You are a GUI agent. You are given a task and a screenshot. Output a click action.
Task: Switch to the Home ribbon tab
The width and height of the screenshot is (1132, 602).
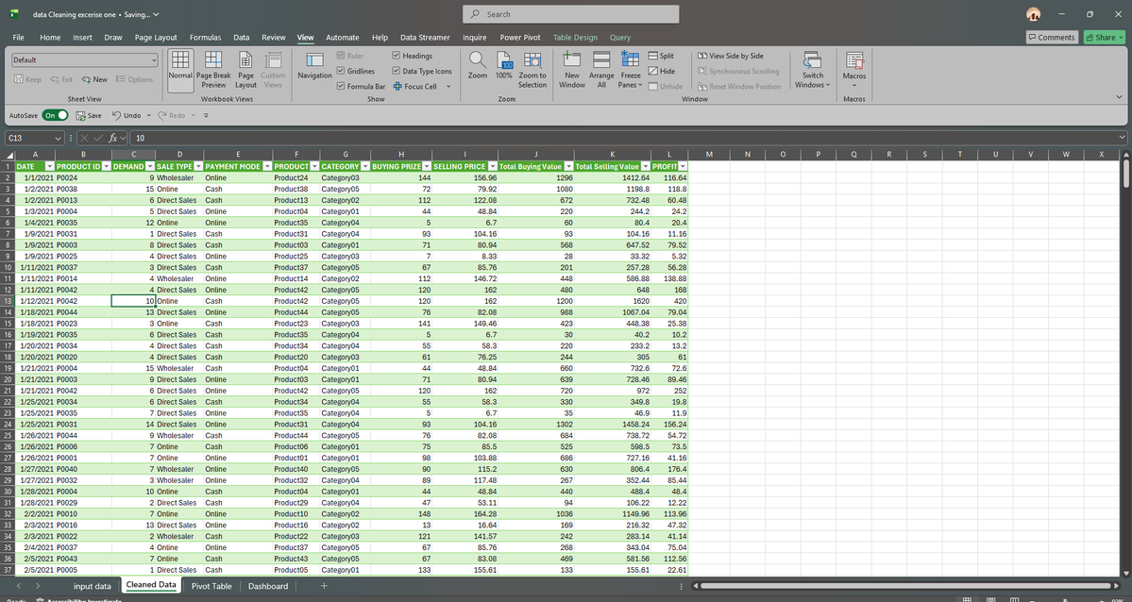coord(50,38)
